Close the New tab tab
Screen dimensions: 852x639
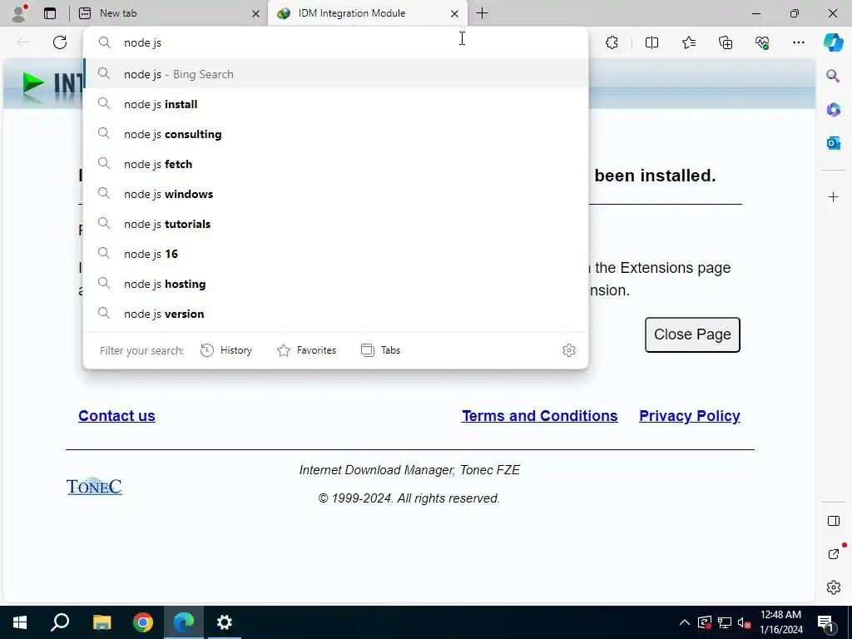(x=255, y=13)
